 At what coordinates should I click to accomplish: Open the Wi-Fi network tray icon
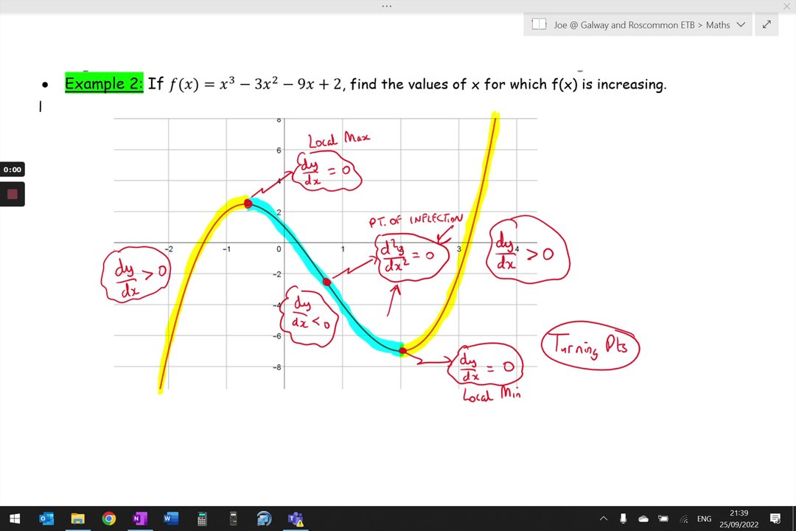684,518
